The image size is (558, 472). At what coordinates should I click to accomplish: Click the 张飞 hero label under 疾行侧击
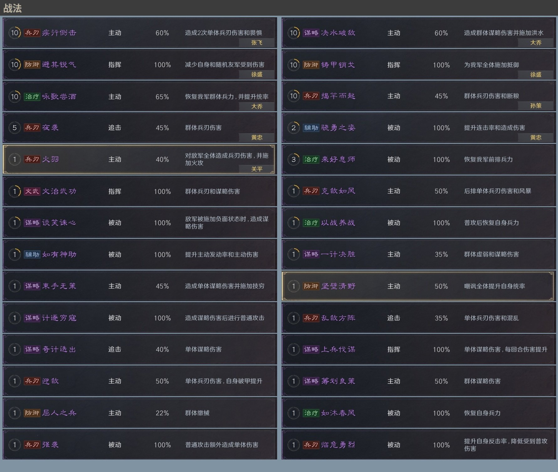click(257, 43)
